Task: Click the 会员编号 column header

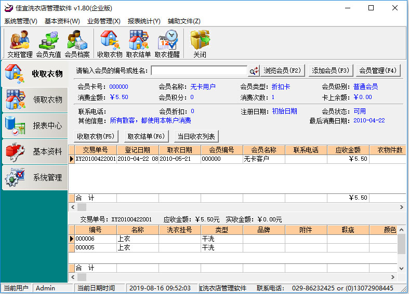Action: click(x=222, y=150)
